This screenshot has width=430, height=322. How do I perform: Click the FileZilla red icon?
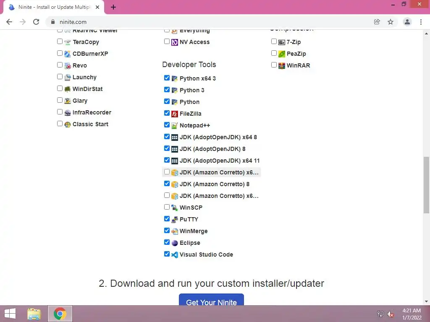point(175,114)
